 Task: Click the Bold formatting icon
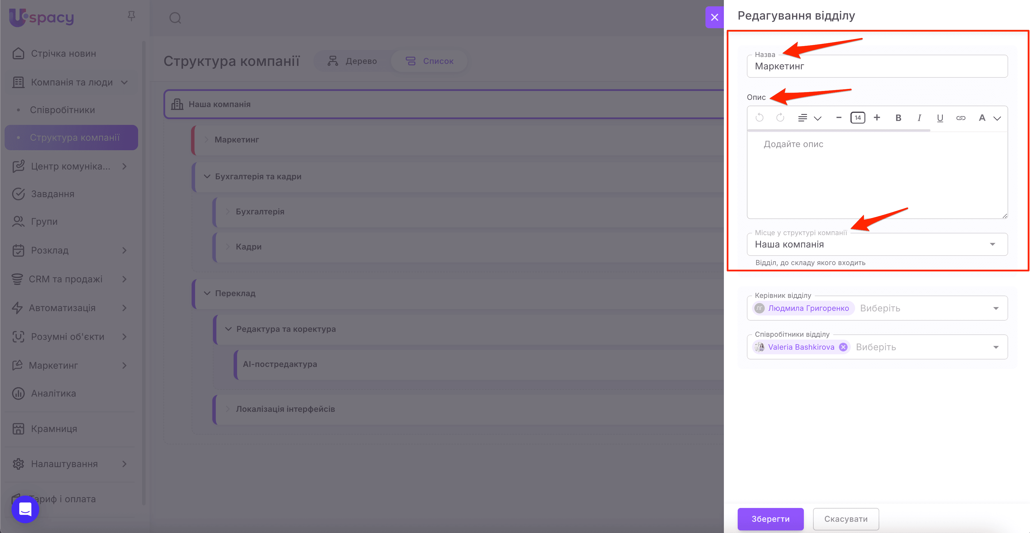[x=898, y=117]
